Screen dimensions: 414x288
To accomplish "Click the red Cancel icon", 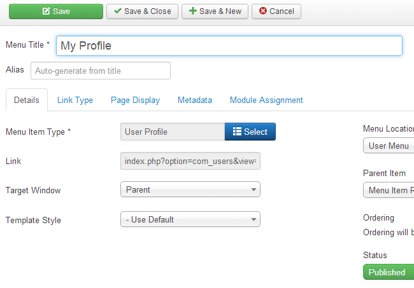I will click(x=263, y=11).
